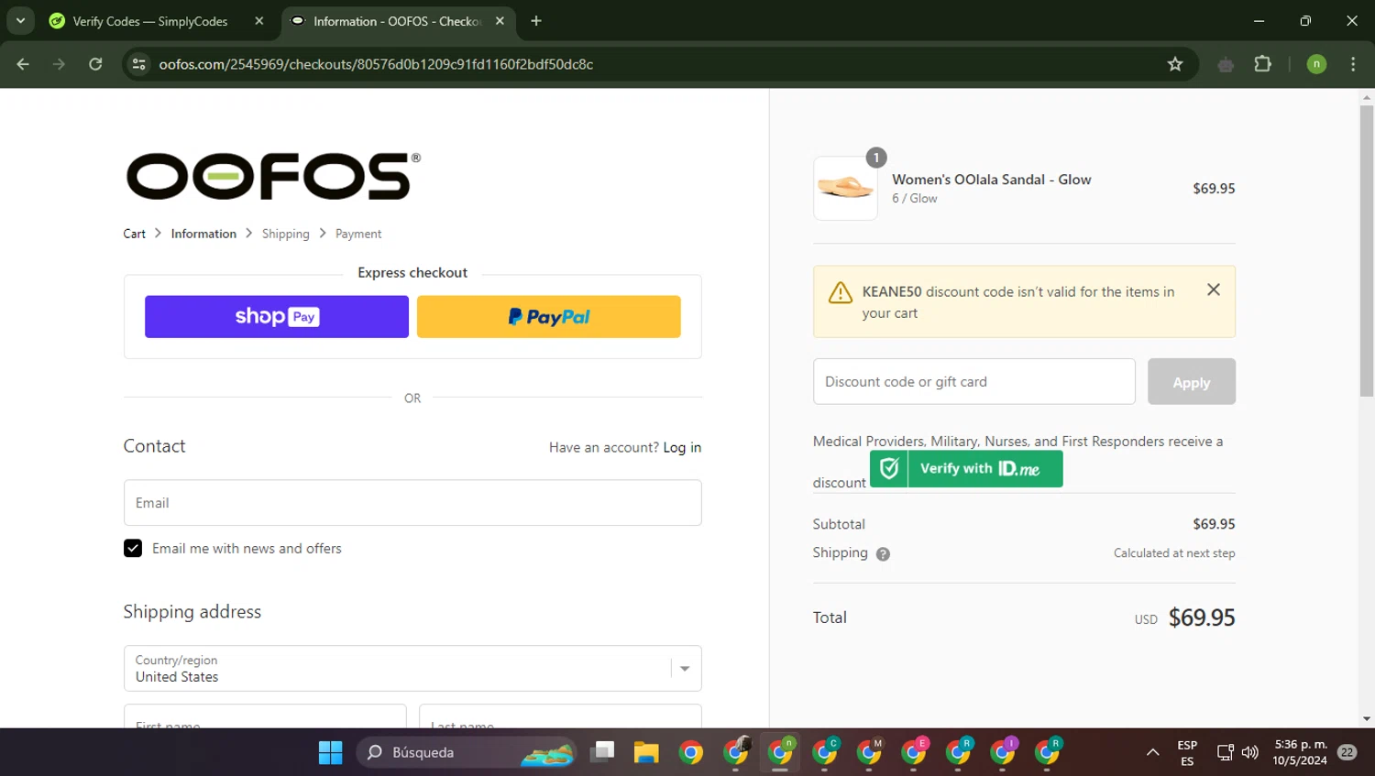The width and height of the screenshot is (1375, 776).
Task: Dismiss the KEANE50 invalid code warning
Action: pos(1214,290)
